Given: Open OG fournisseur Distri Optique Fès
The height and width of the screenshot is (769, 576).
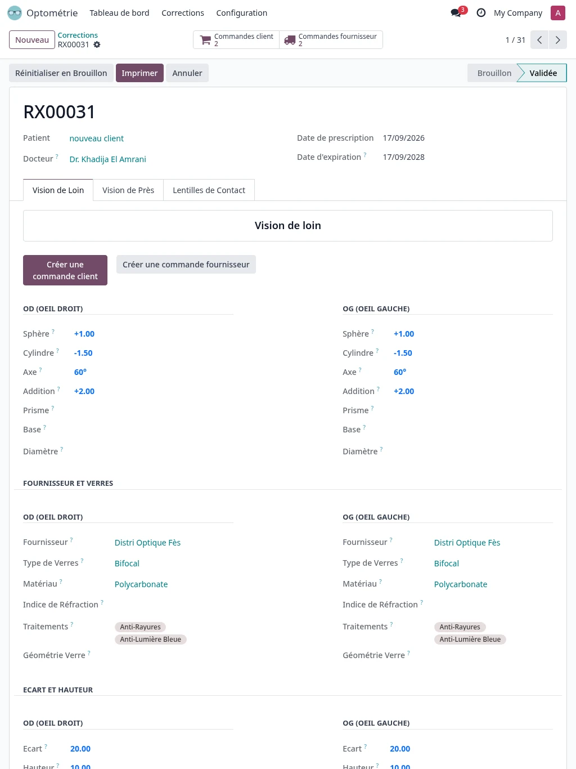Looking at the screenshot, I should click(x=467, y=543).
